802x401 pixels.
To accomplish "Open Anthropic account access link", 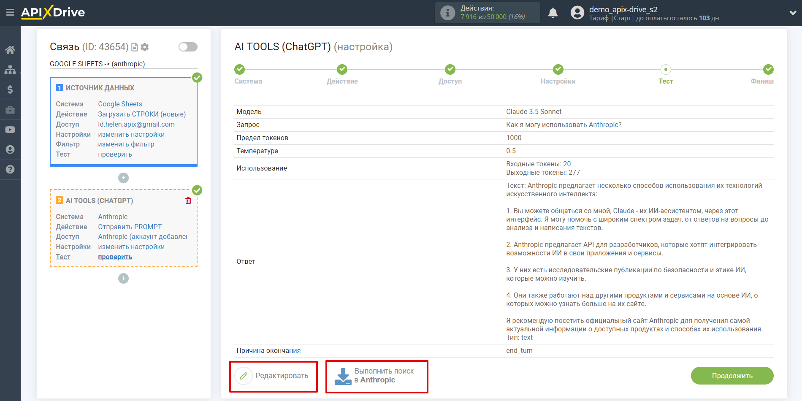I will pyautogui.click(x=143, y=236).
